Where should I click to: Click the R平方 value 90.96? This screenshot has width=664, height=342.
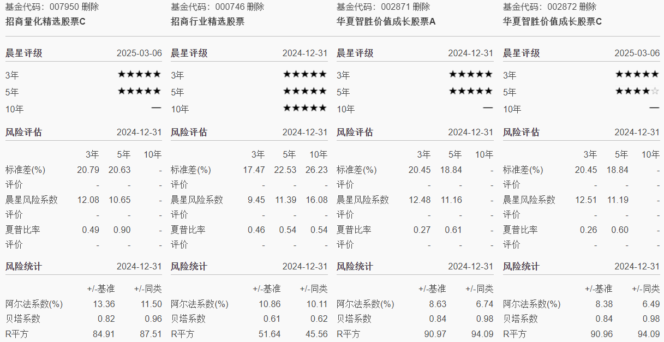pyautogui.click(x=602, y=334)
